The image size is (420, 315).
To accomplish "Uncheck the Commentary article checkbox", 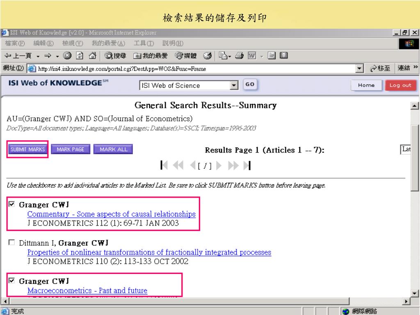I will pyautogui.click(x=11, y=204).
